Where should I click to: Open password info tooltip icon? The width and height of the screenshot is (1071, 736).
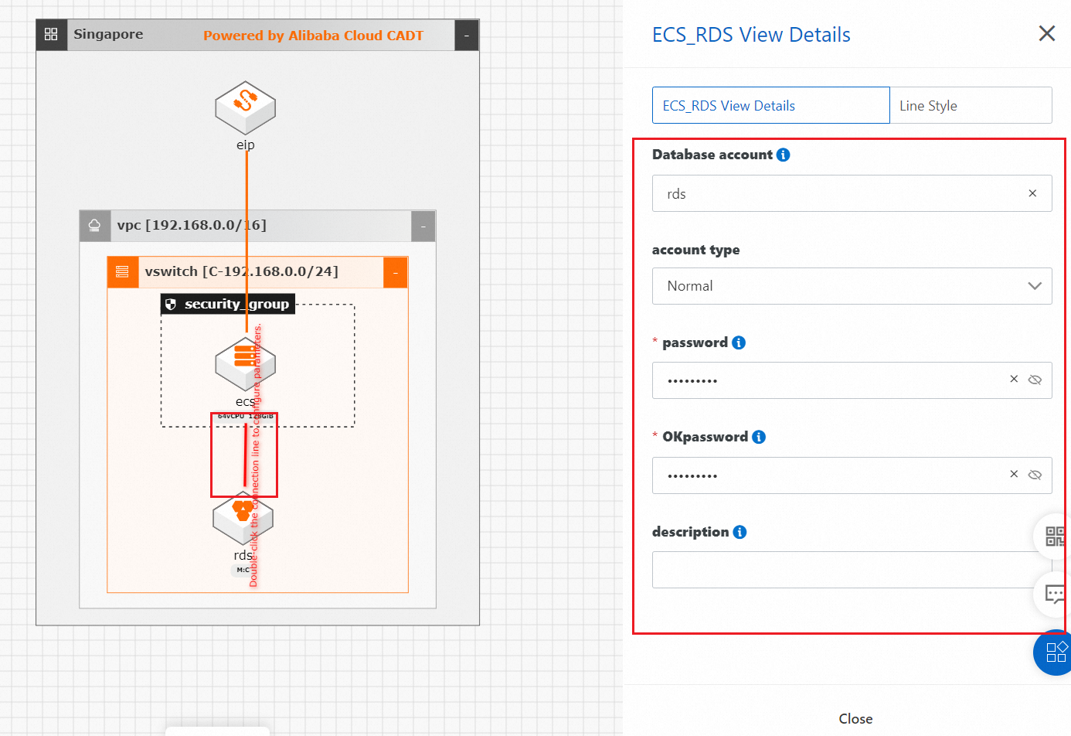739,342
